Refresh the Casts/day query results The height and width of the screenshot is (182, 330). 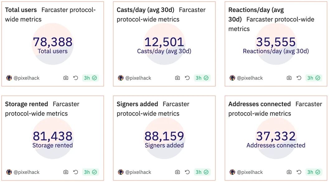(187, 78)
